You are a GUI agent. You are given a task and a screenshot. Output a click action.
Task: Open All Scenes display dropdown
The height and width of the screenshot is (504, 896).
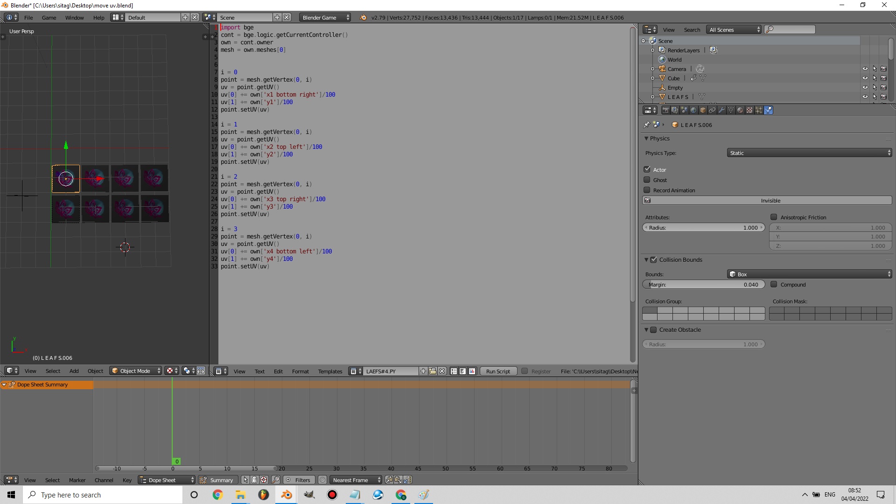pyautogui.click(x=734, y=29)
